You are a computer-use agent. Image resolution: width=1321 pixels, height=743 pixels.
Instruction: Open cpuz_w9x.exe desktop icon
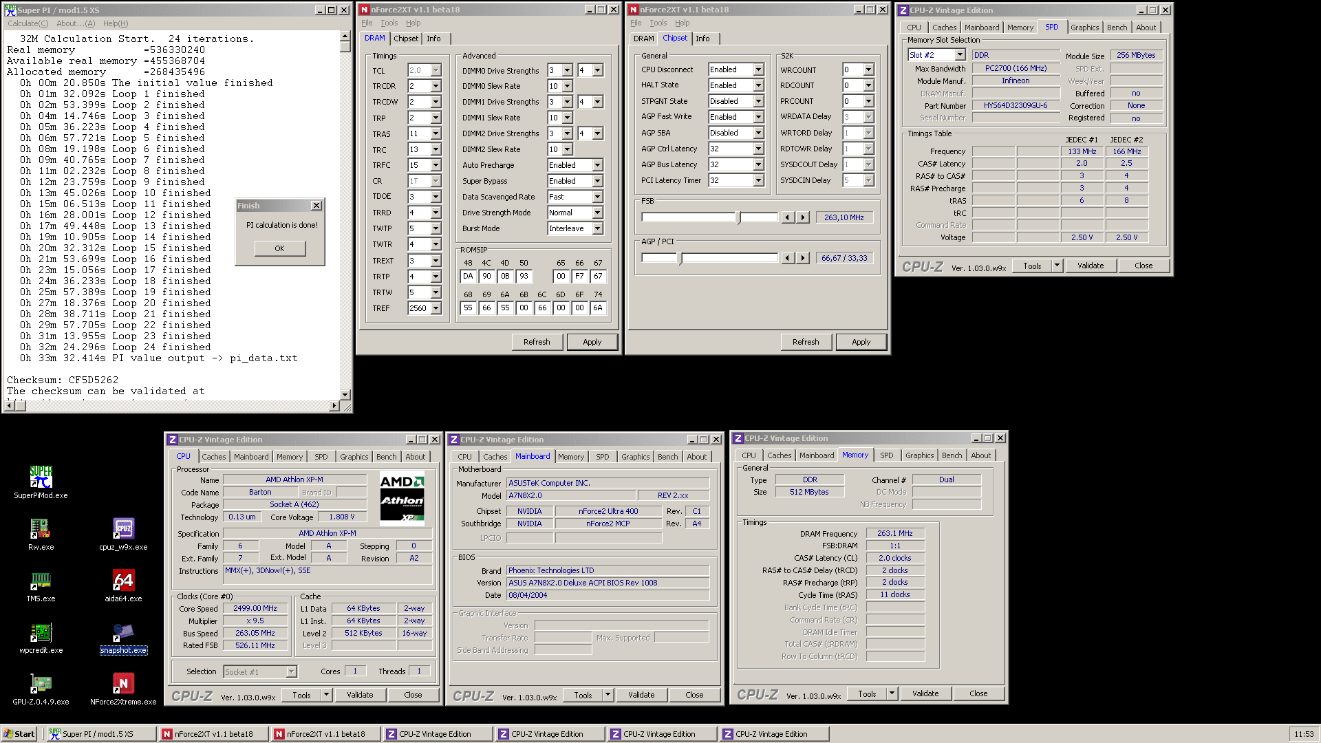[123, 533]
